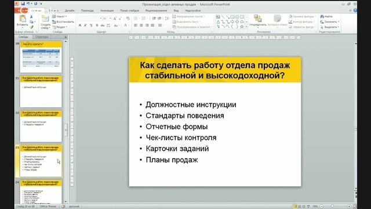Copy the selection to clipboard

pyautogui.click(x=31, y=22)
